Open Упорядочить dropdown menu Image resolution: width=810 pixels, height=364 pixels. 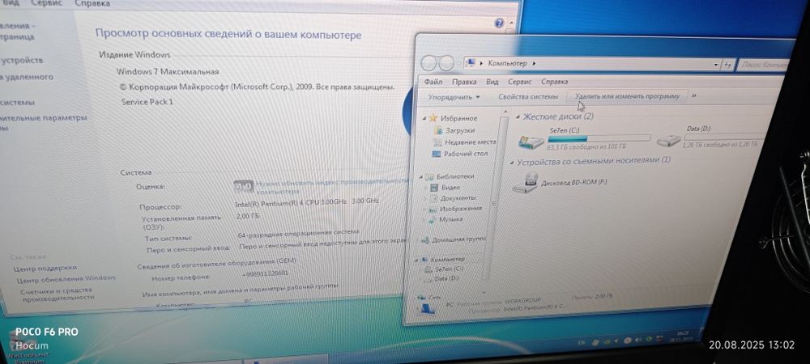(x=454, y=97)
